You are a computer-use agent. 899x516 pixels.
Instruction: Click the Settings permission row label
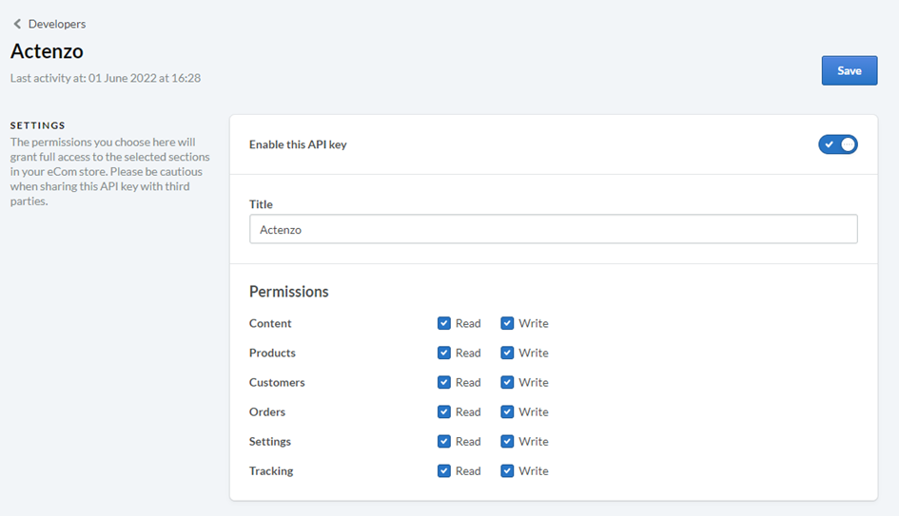[270, 442]
